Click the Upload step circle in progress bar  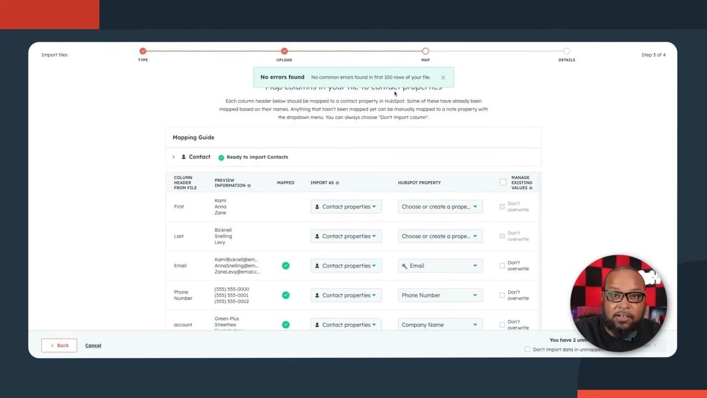pos(284,51)
